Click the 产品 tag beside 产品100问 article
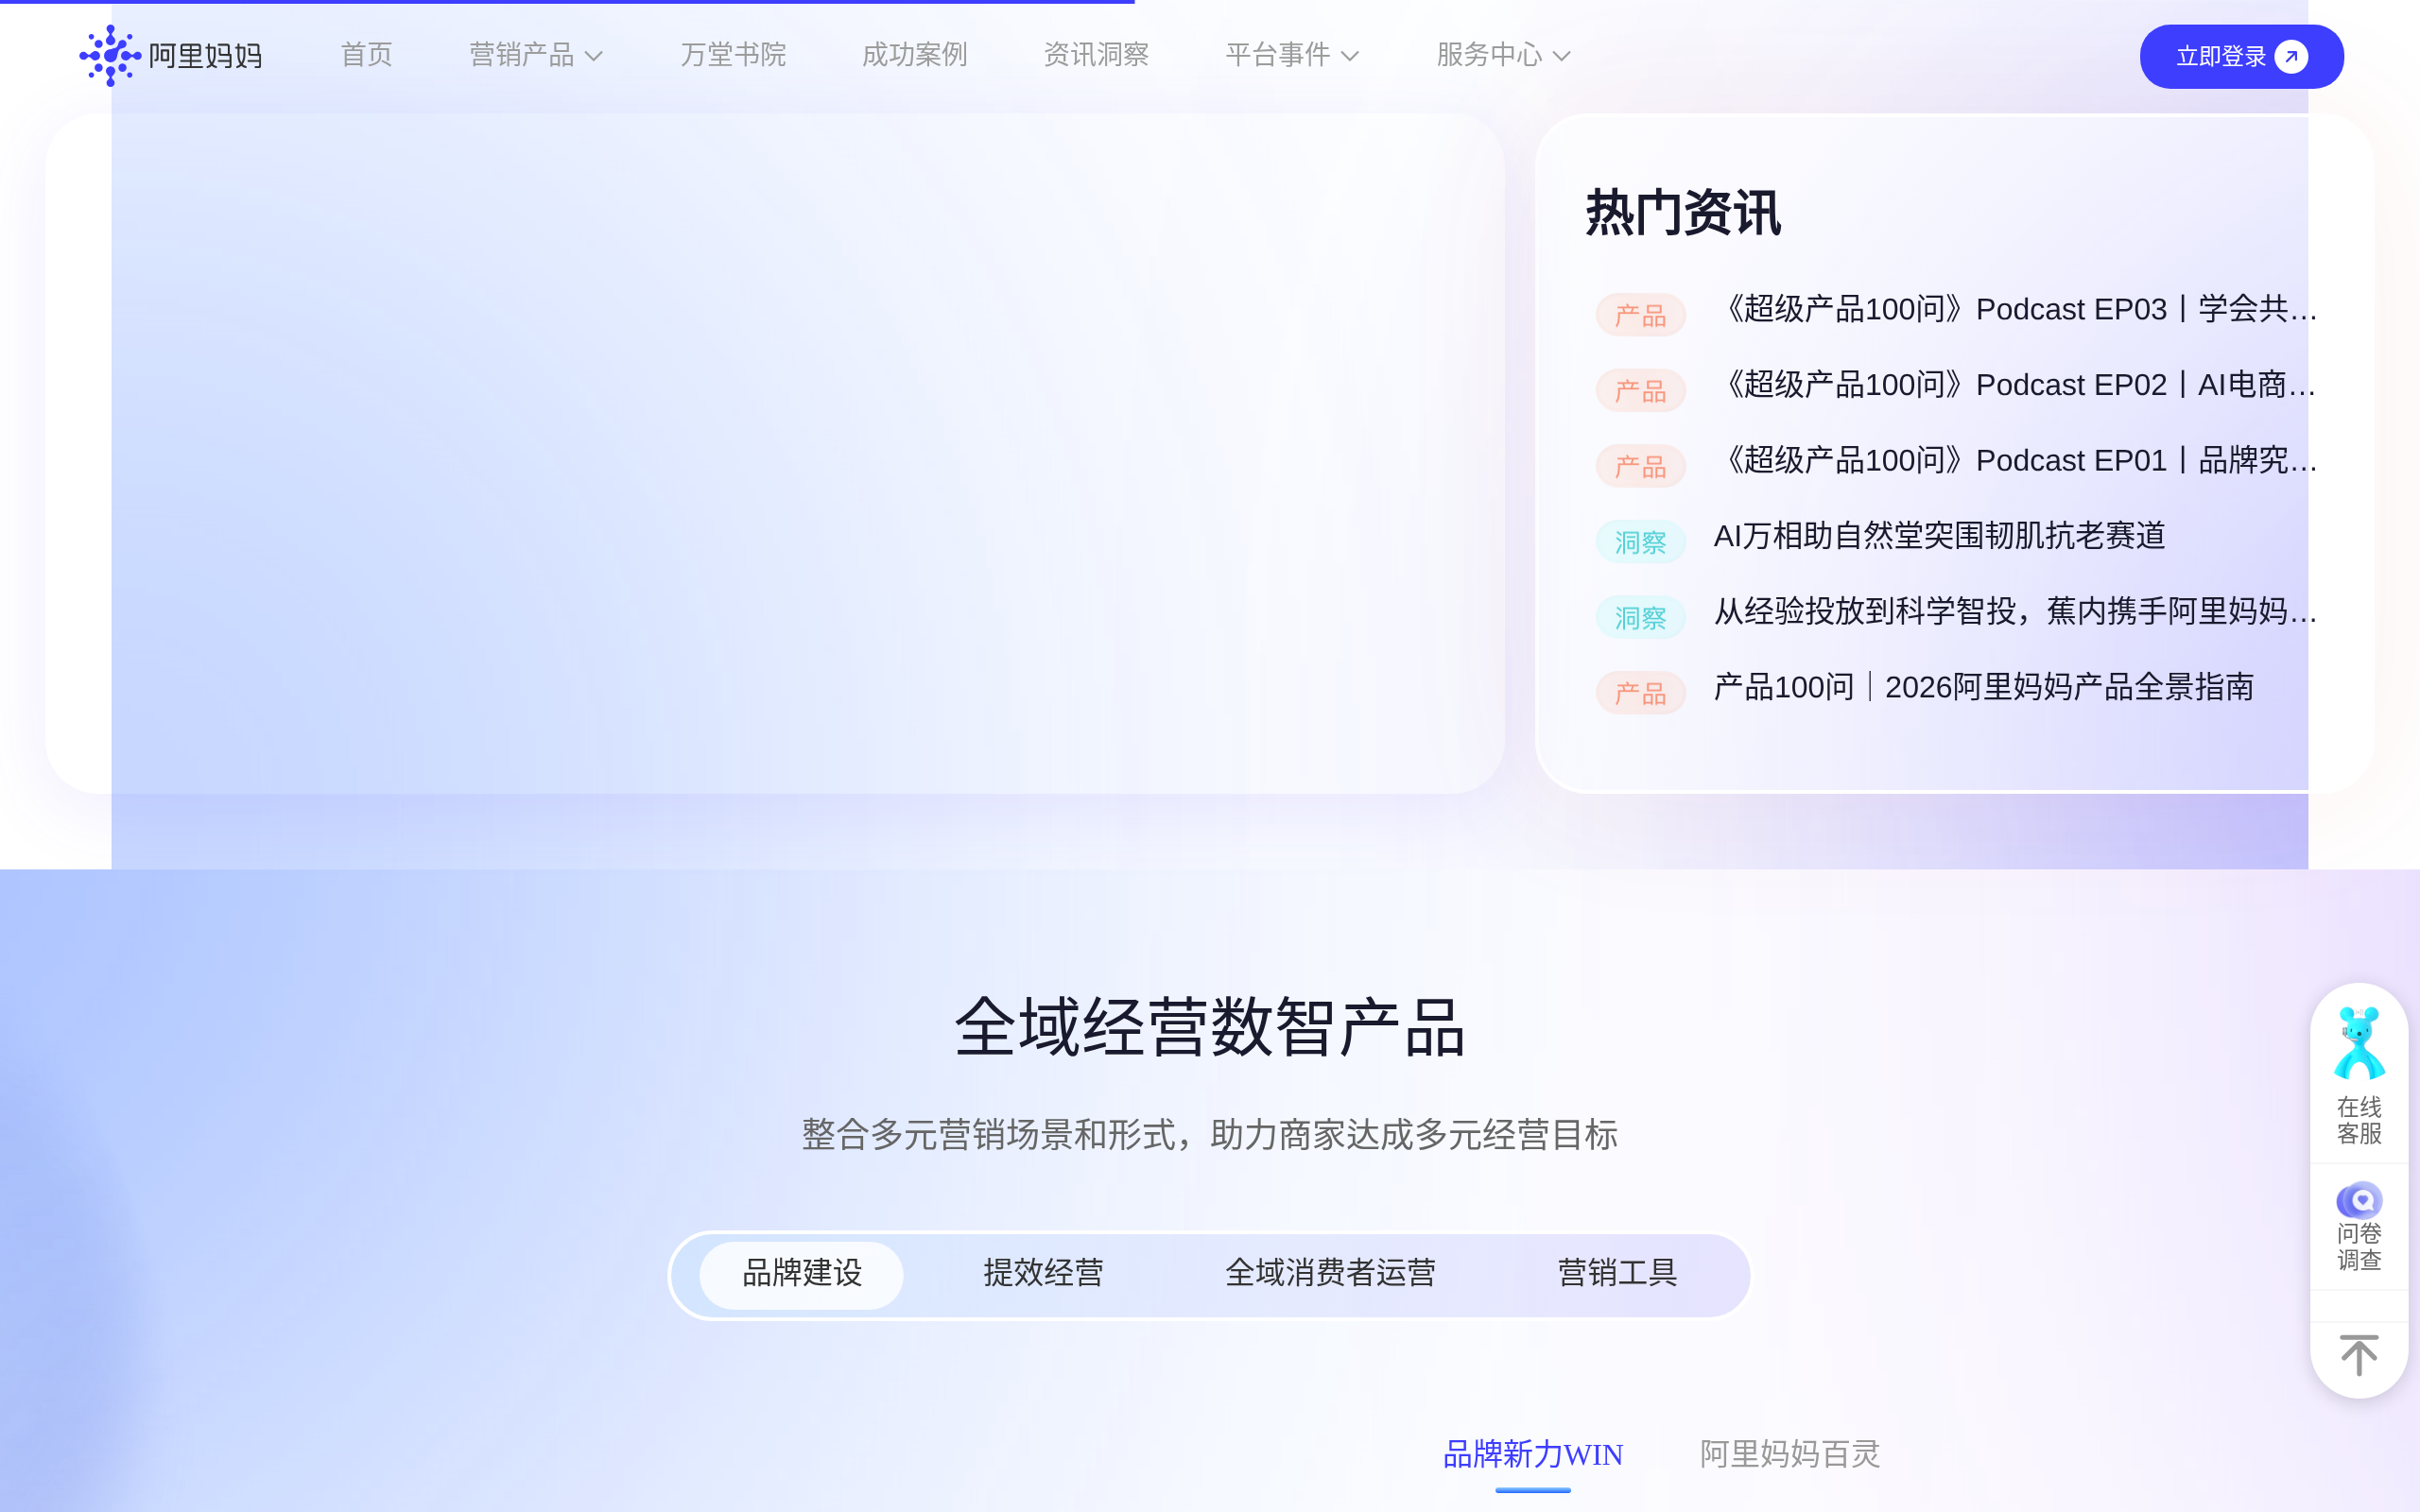The height and width of the screenshot is (1512, 2420). pyautogui.click(x=1640, y=693)
